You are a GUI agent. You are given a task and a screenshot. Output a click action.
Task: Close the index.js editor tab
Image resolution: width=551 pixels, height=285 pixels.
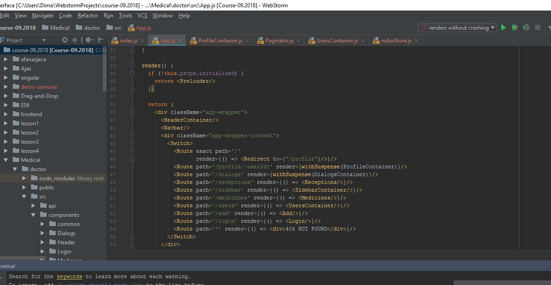point(142,41)
